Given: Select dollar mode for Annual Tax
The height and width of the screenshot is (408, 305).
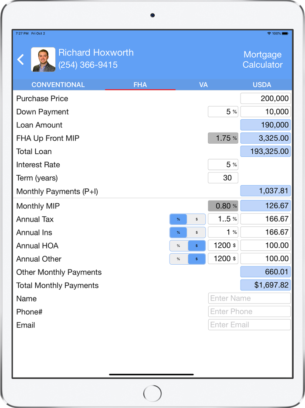Looking at the screenshot, I should 197,219.
